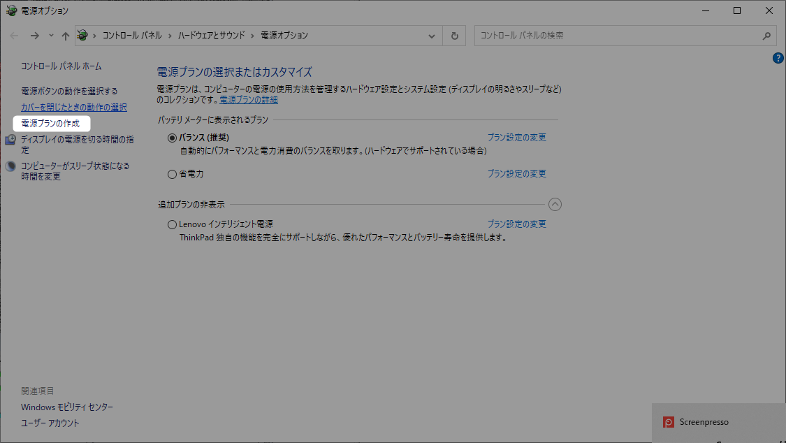786x443 pixels.
Task: Click the forward navigation arrow
Action: (34, 36)
